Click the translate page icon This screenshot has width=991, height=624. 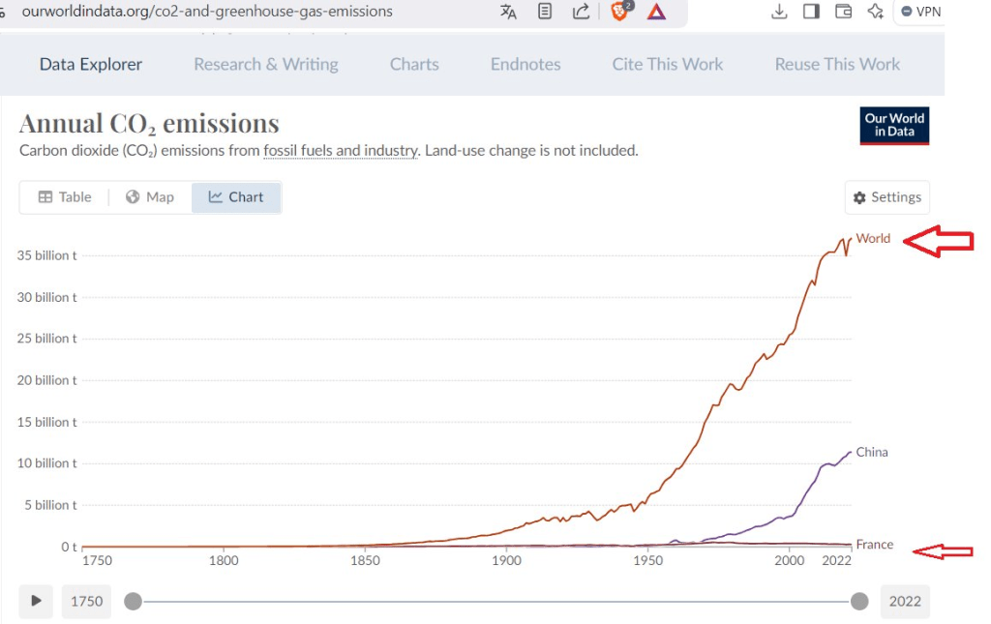tap(508, 12)
